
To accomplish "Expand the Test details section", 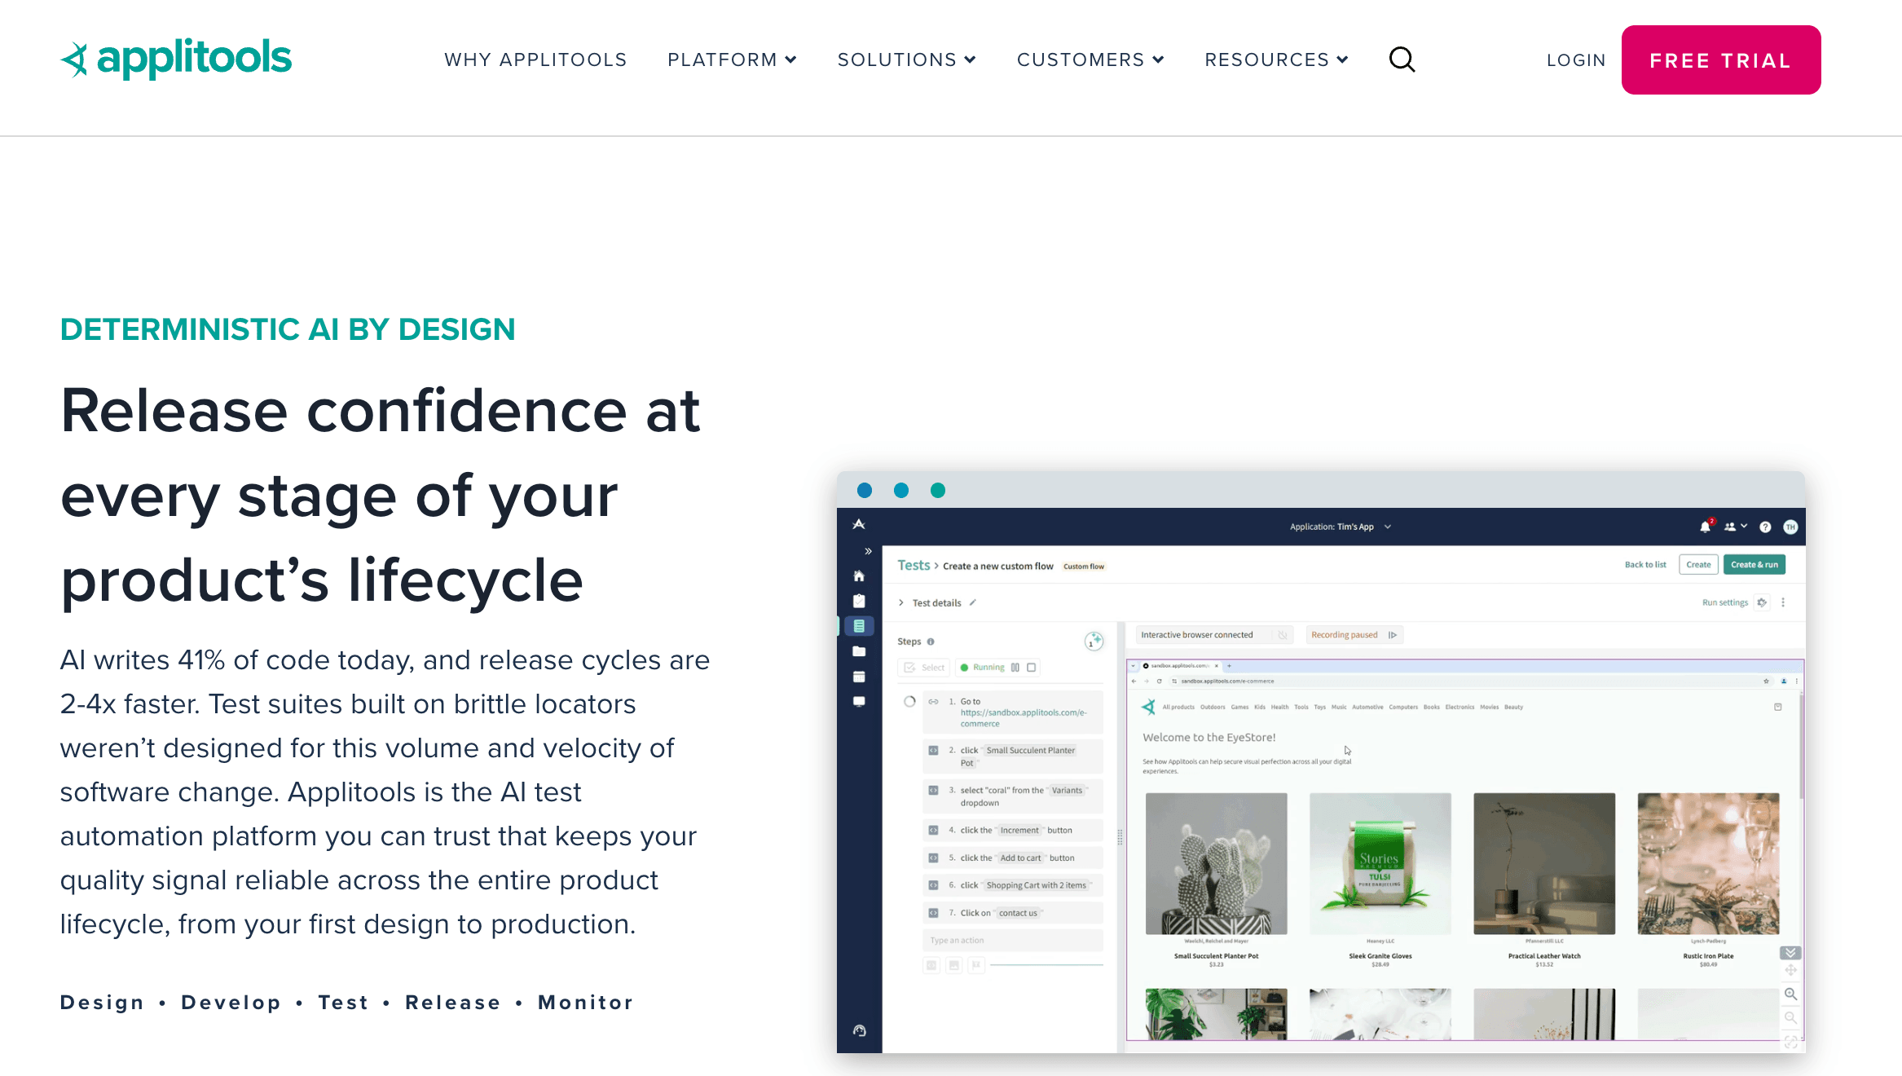I will pos(901,602).
